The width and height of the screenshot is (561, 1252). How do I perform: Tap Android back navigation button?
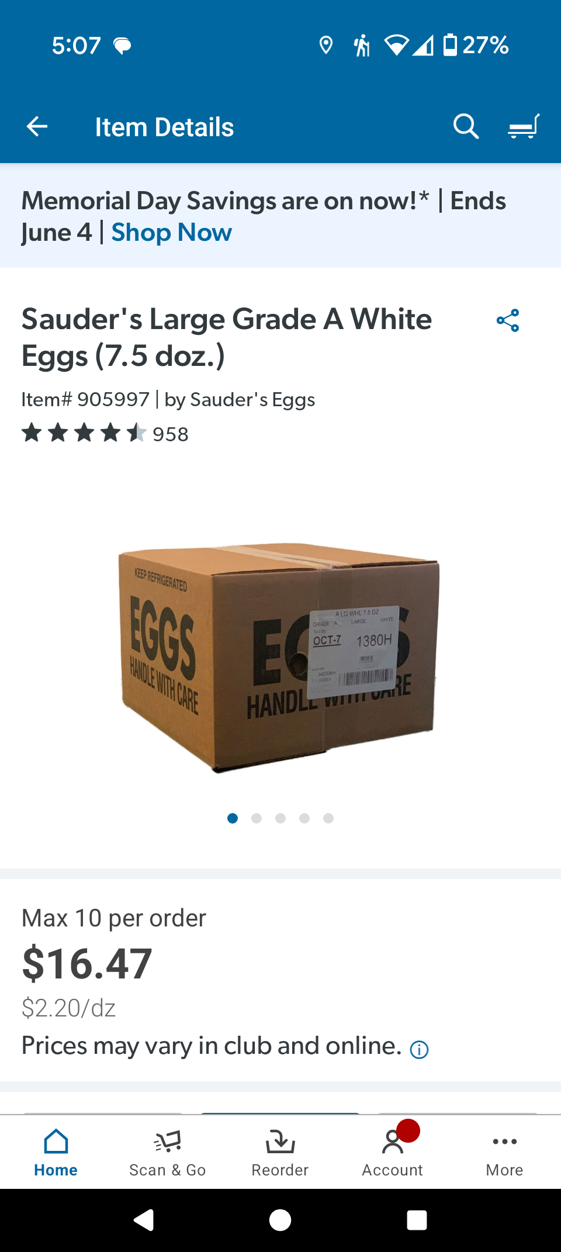144,1220
